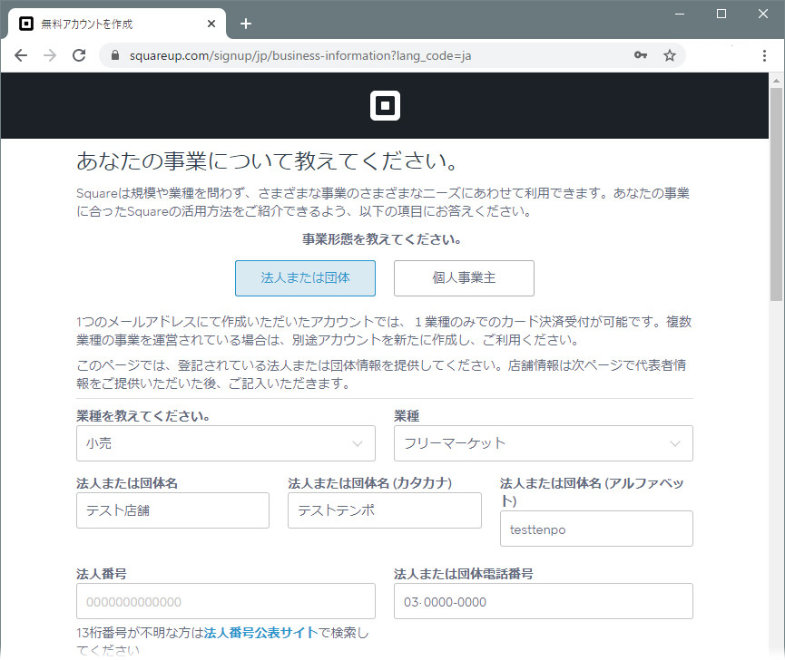The width and height of the screenshot is (785, 660).
Task: Close the 無料アカウントを作成 tab
Action: pos(211,24)
